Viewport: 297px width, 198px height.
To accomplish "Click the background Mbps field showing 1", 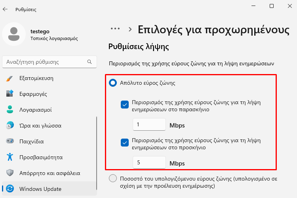I will [x=149, y=124].
